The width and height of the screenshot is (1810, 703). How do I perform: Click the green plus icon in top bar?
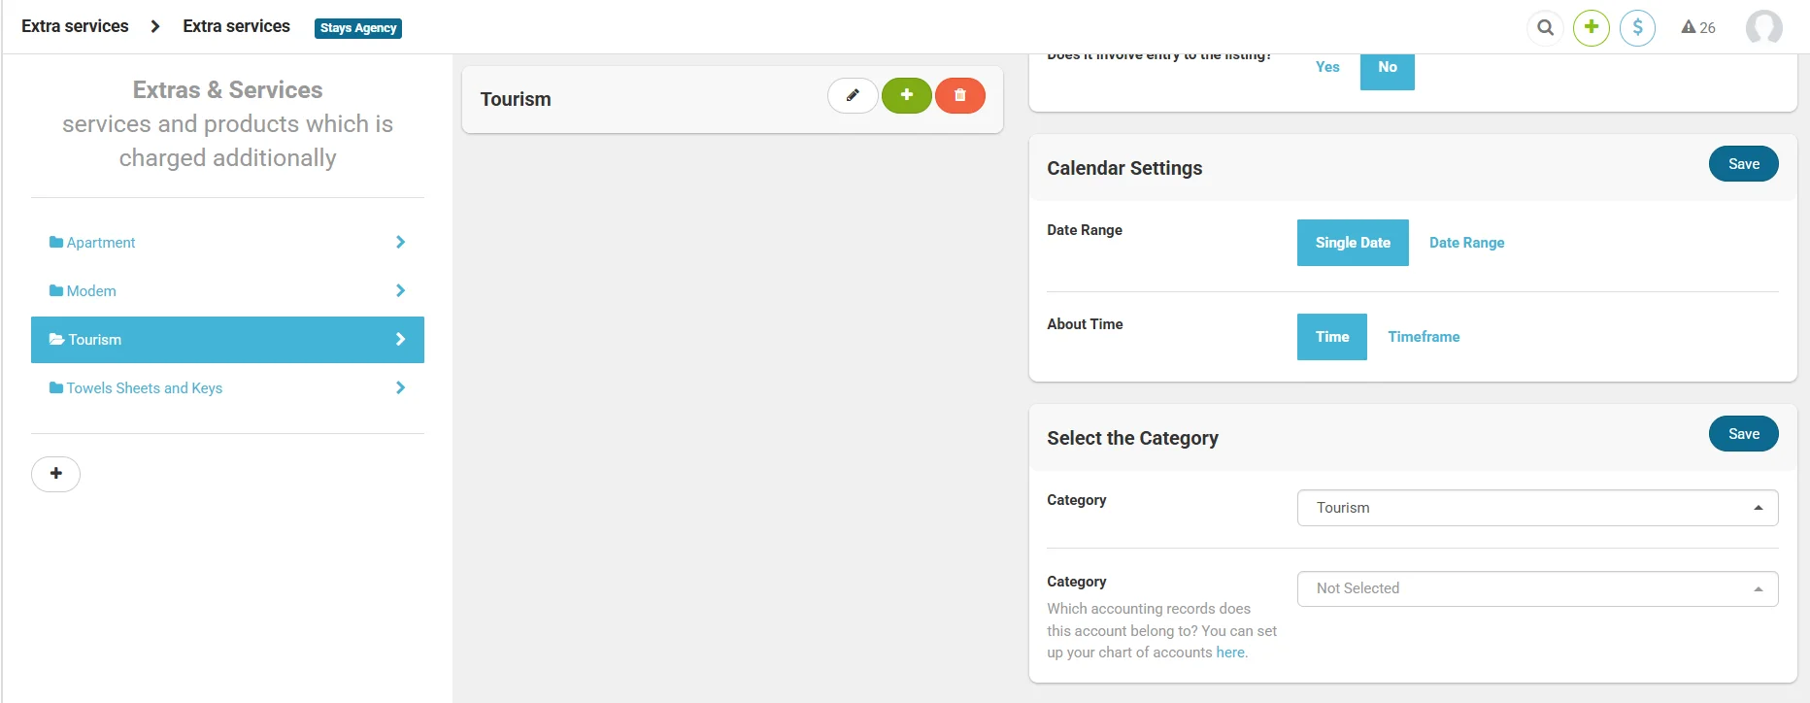coord(1591,27)
